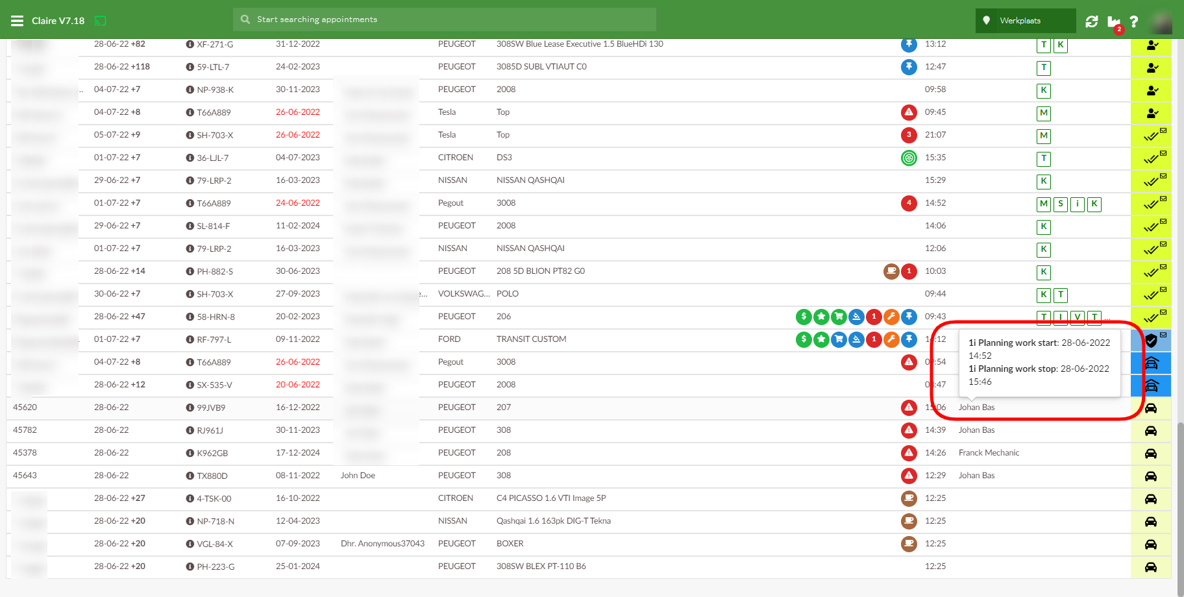Click the green dollar icon on the 58-HRN-8 row

coord(804,317)
